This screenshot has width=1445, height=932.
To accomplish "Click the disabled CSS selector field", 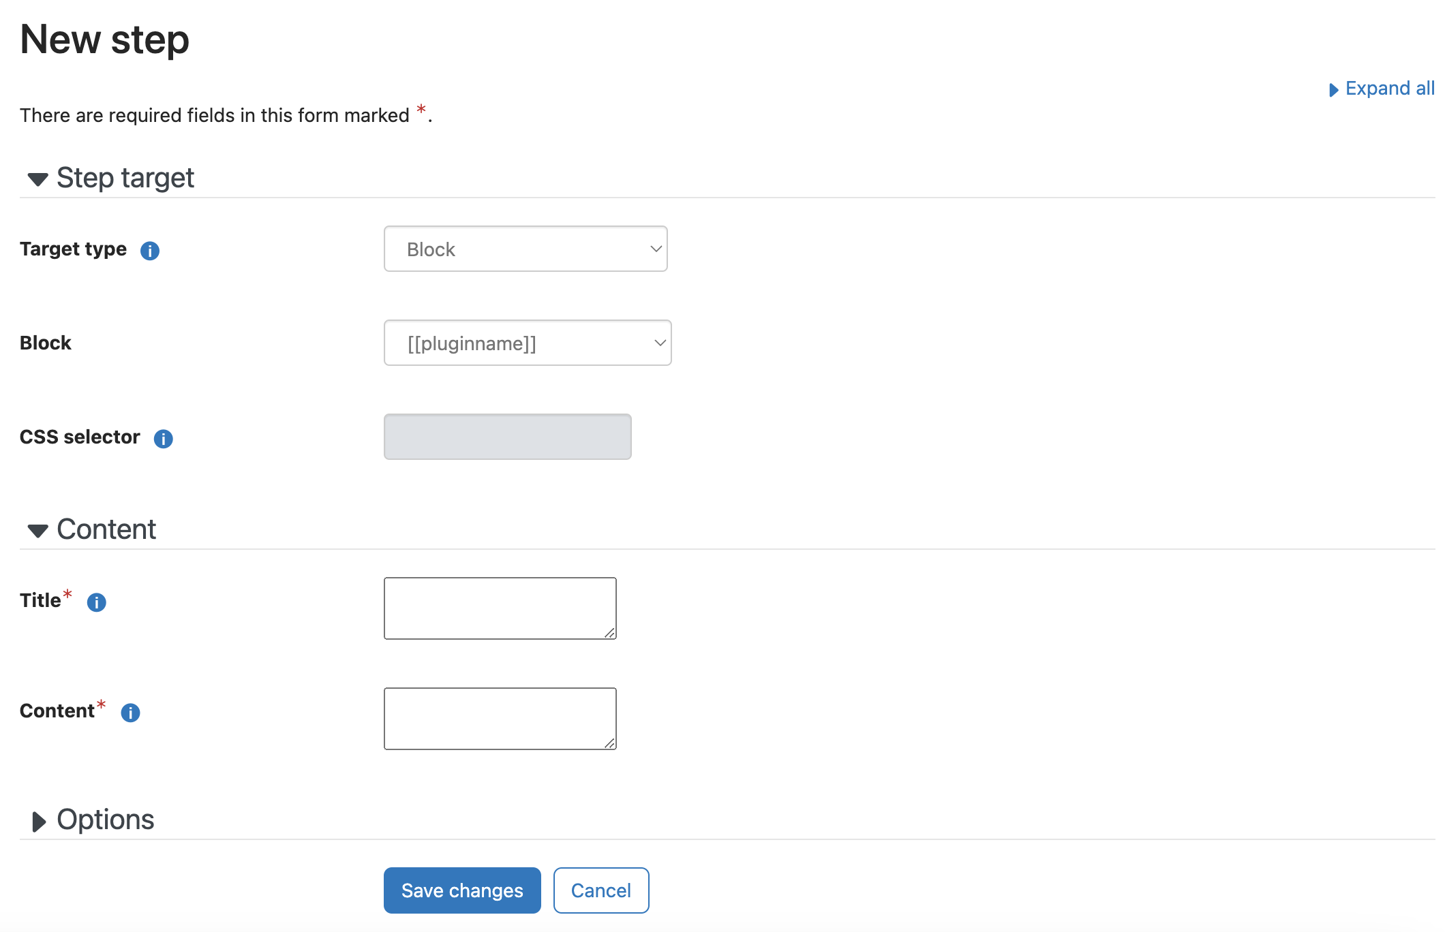I will (x=508, y=437).
